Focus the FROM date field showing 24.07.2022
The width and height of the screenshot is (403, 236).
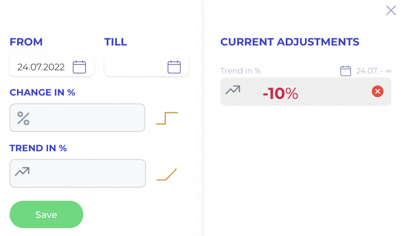tap(52, 66)
